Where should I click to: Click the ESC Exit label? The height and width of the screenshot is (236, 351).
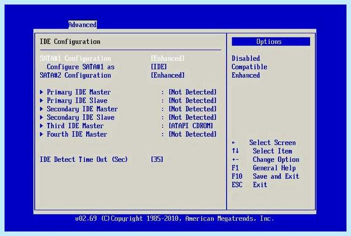tap(249, 185)
